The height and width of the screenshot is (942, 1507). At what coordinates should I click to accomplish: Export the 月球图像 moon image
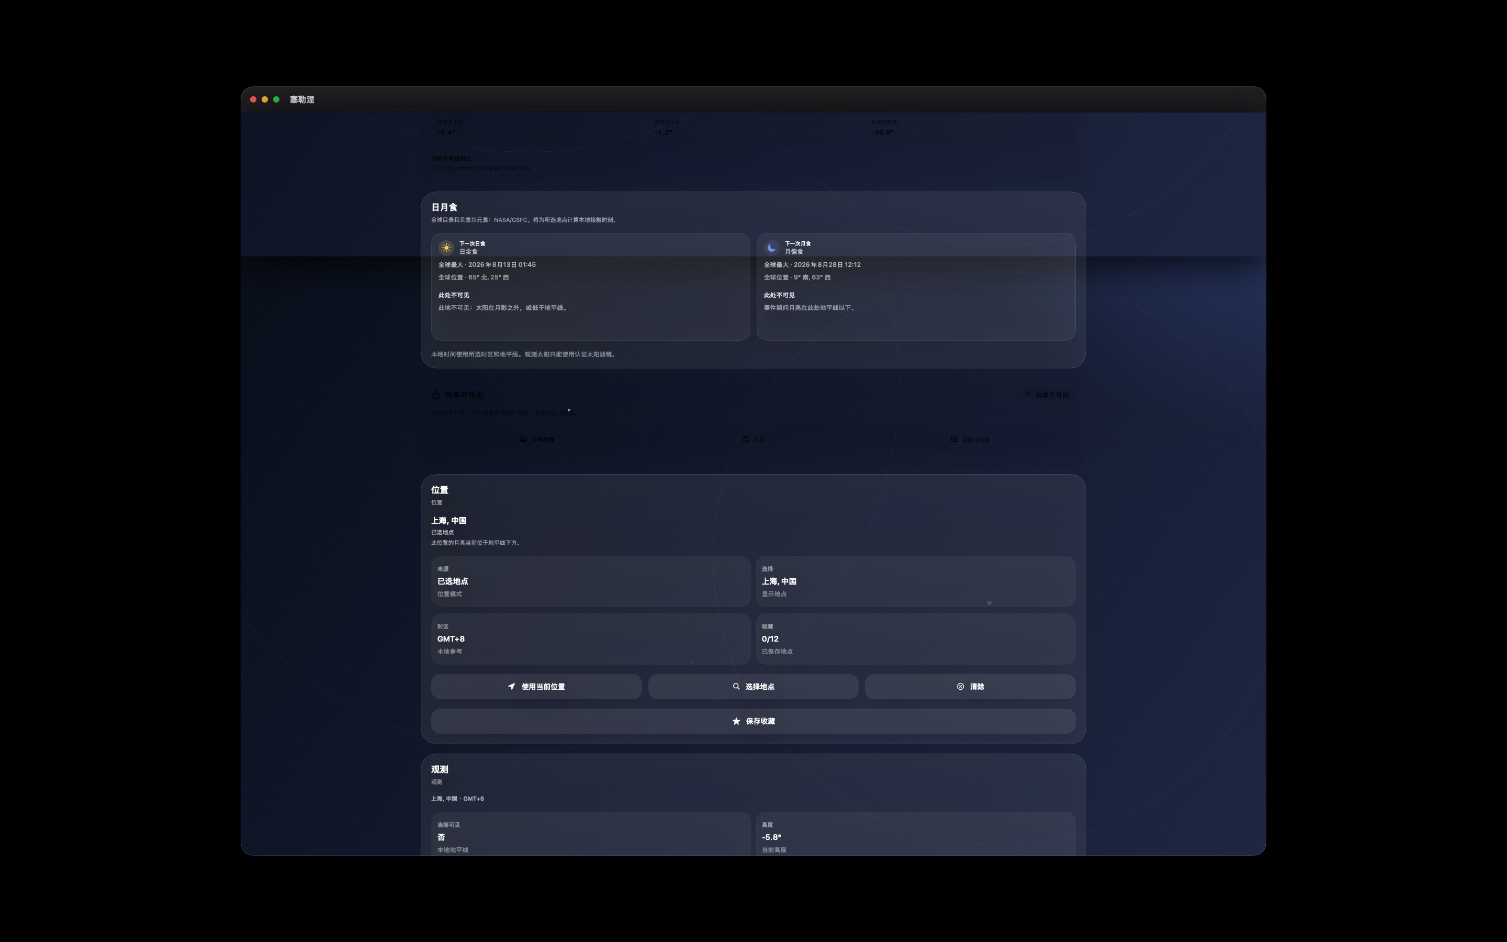coord(537,439)
